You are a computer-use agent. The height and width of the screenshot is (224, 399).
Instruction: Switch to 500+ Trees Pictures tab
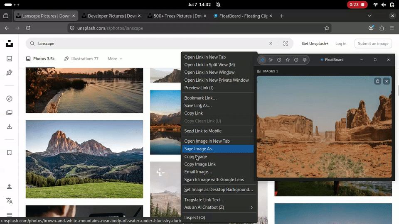click(x=177, y=16)
